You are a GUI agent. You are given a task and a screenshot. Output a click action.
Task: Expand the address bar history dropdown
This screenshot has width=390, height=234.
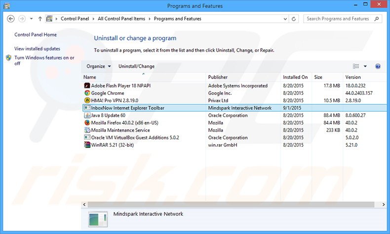pos(285,19)
